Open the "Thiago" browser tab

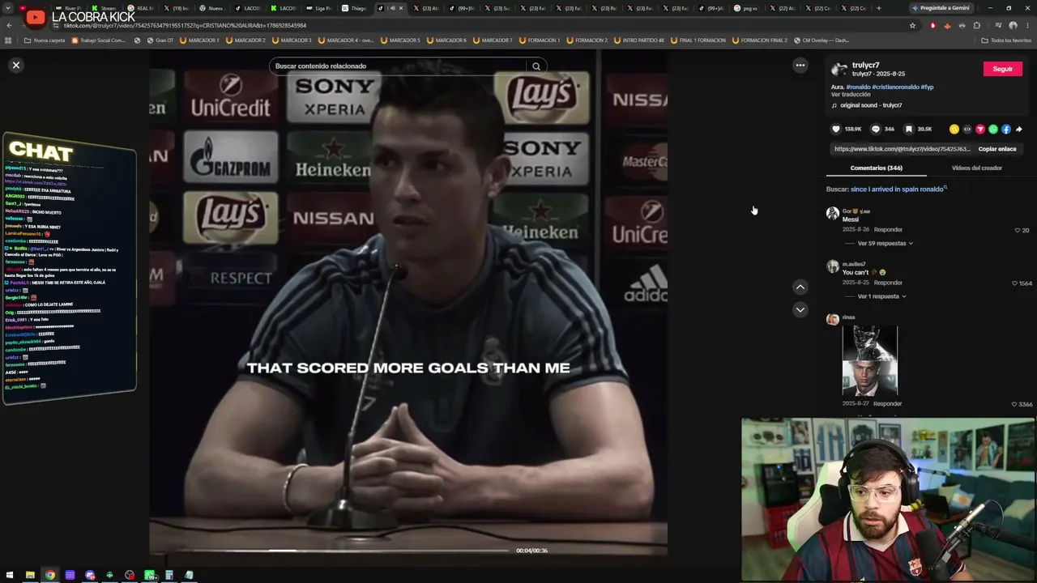tap(354, 8)
